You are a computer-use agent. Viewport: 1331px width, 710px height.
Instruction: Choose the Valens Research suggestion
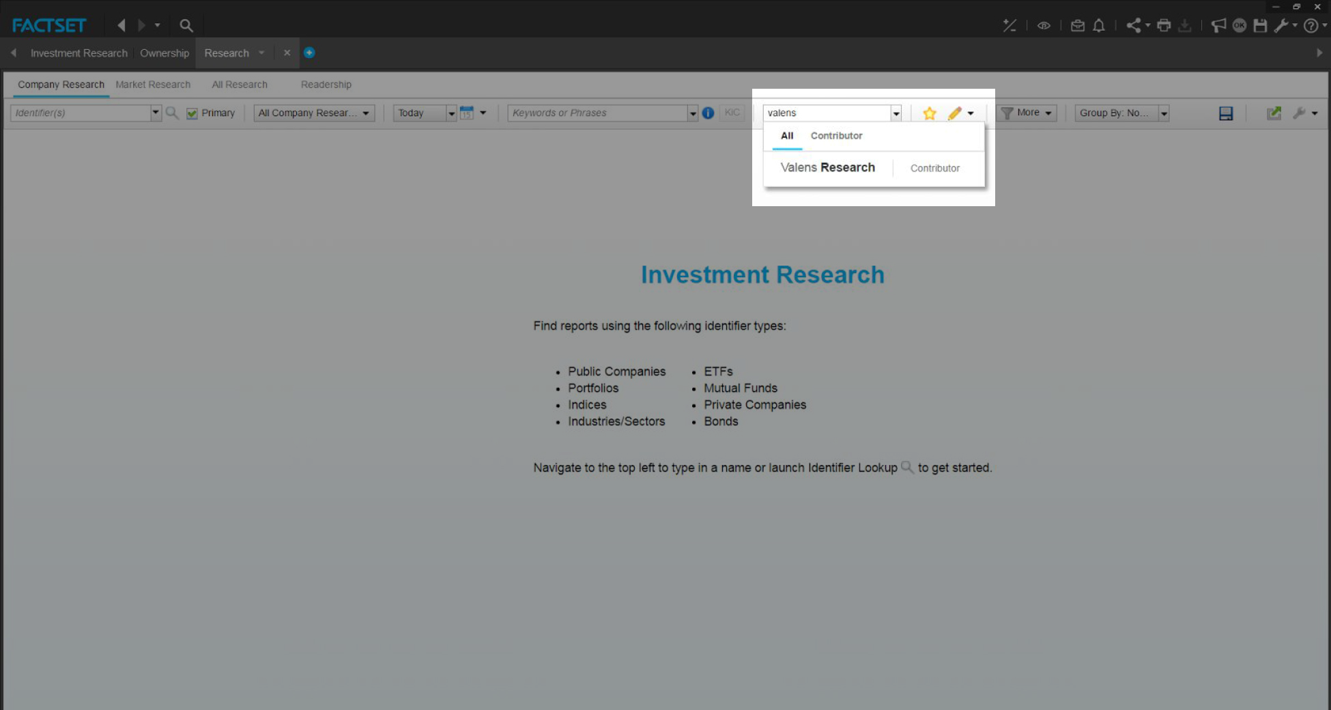[874, 168]
